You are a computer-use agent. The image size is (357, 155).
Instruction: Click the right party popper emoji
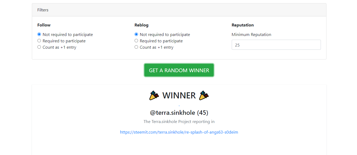point(204,95)
